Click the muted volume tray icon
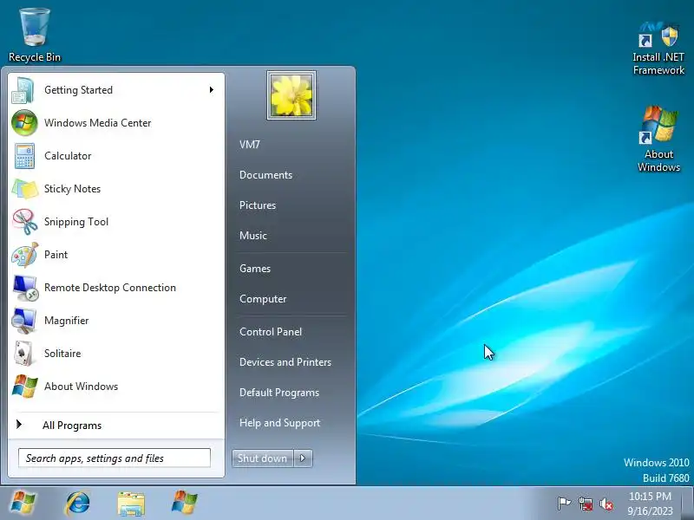Image resolution: width=694 pixels, height=520 pixels. coord(606,504)
